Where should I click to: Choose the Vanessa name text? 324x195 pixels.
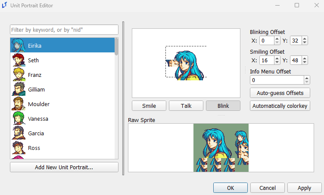point(38,119)
